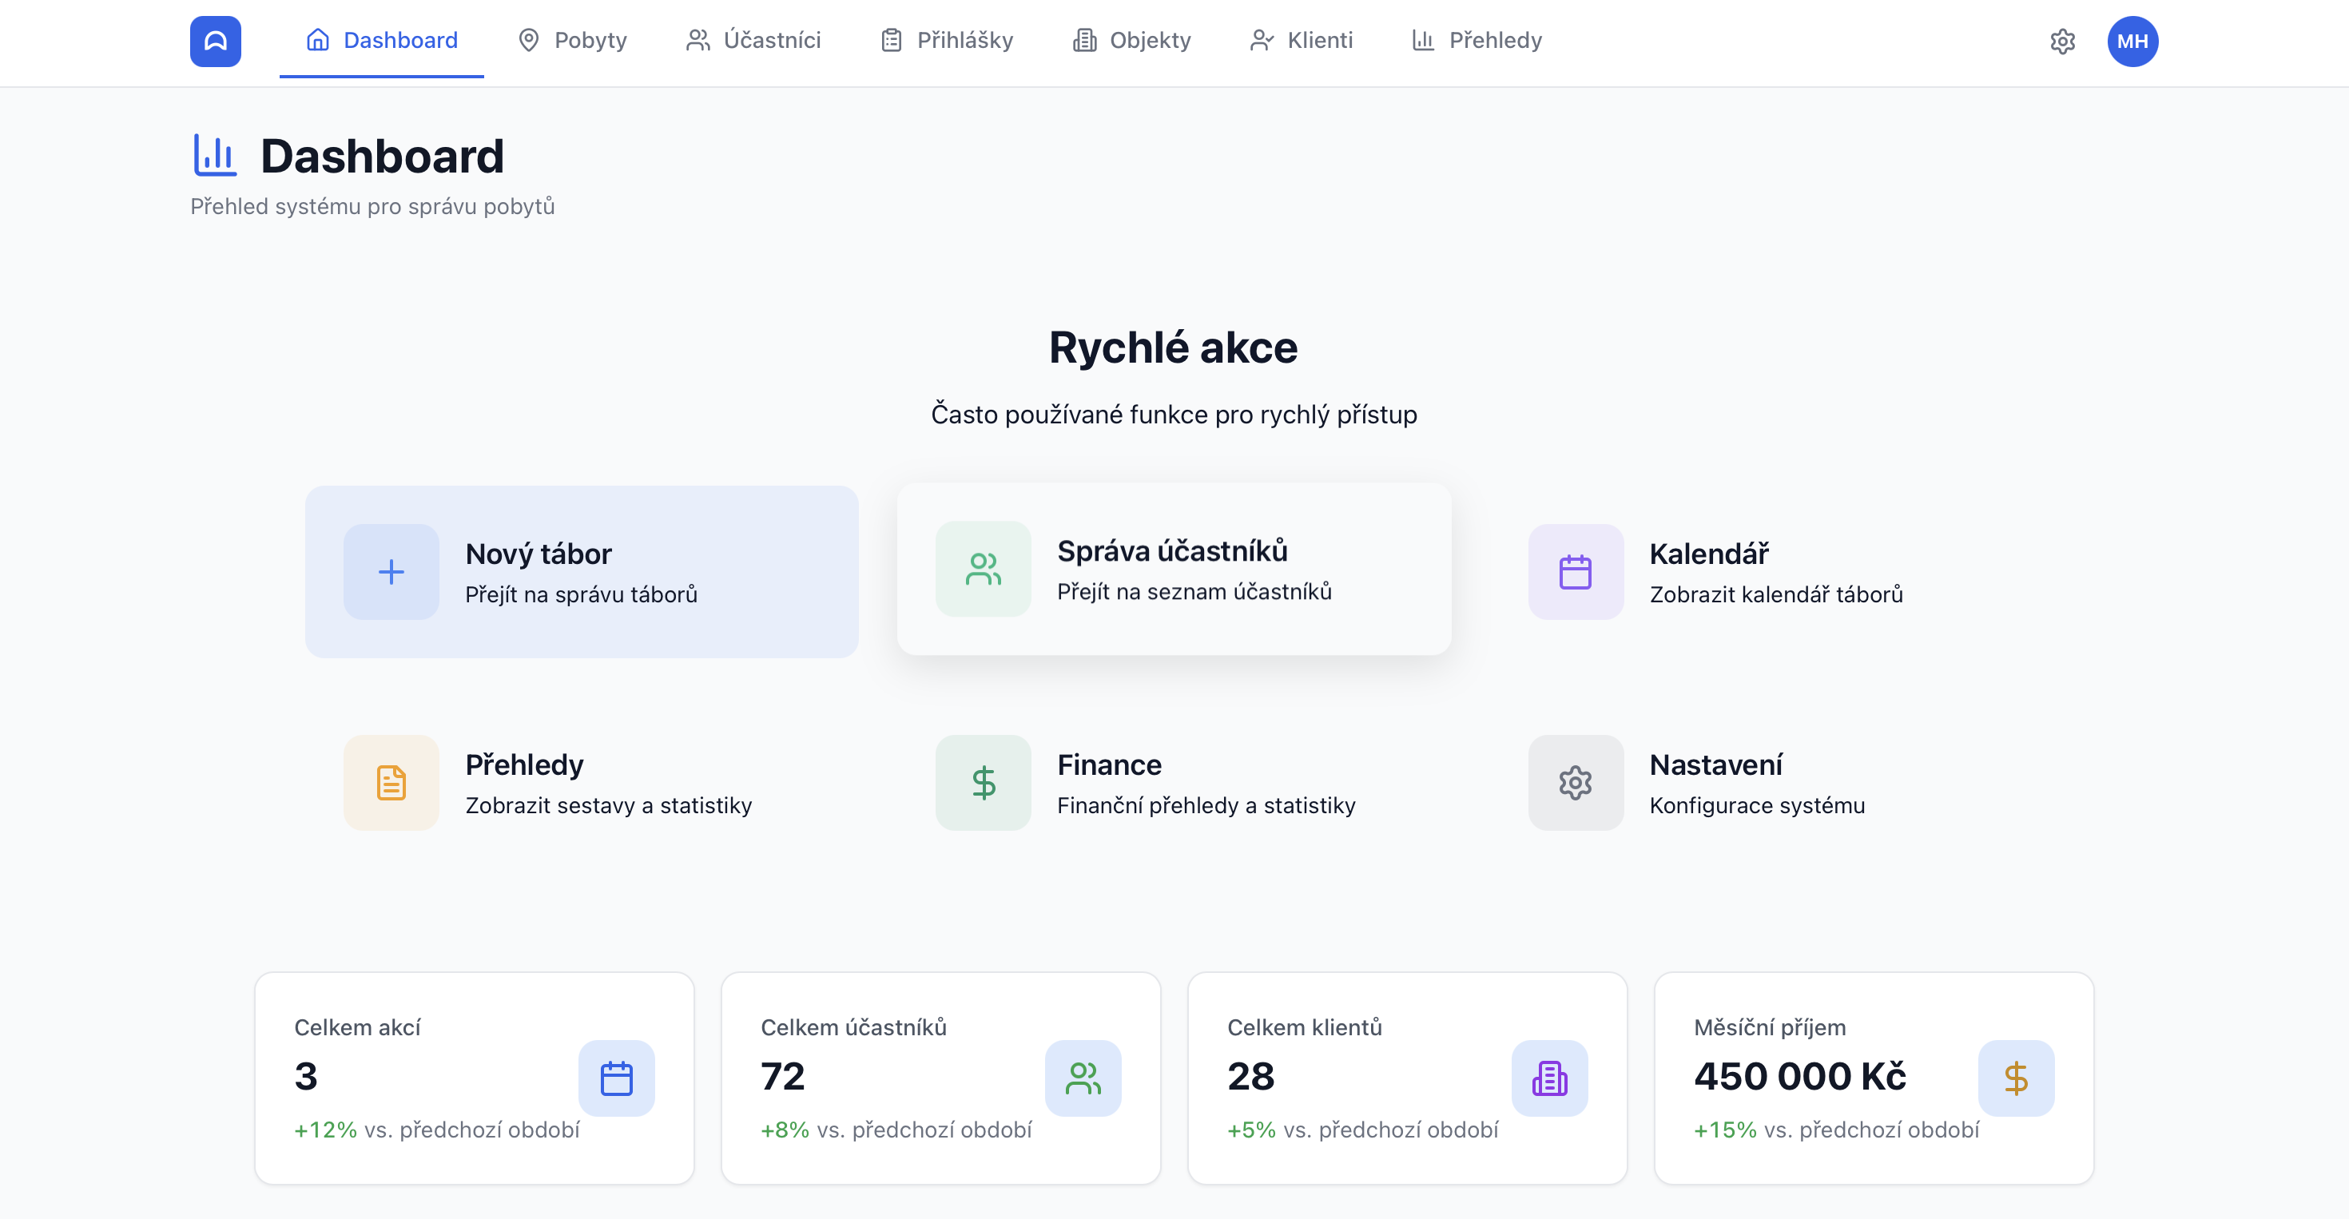Select the Finance dollar icon

[983, 782]
